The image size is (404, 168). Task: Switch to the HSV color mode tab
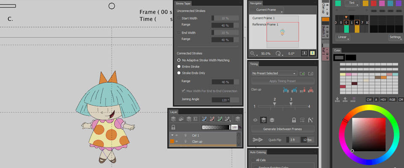(382, 100)
